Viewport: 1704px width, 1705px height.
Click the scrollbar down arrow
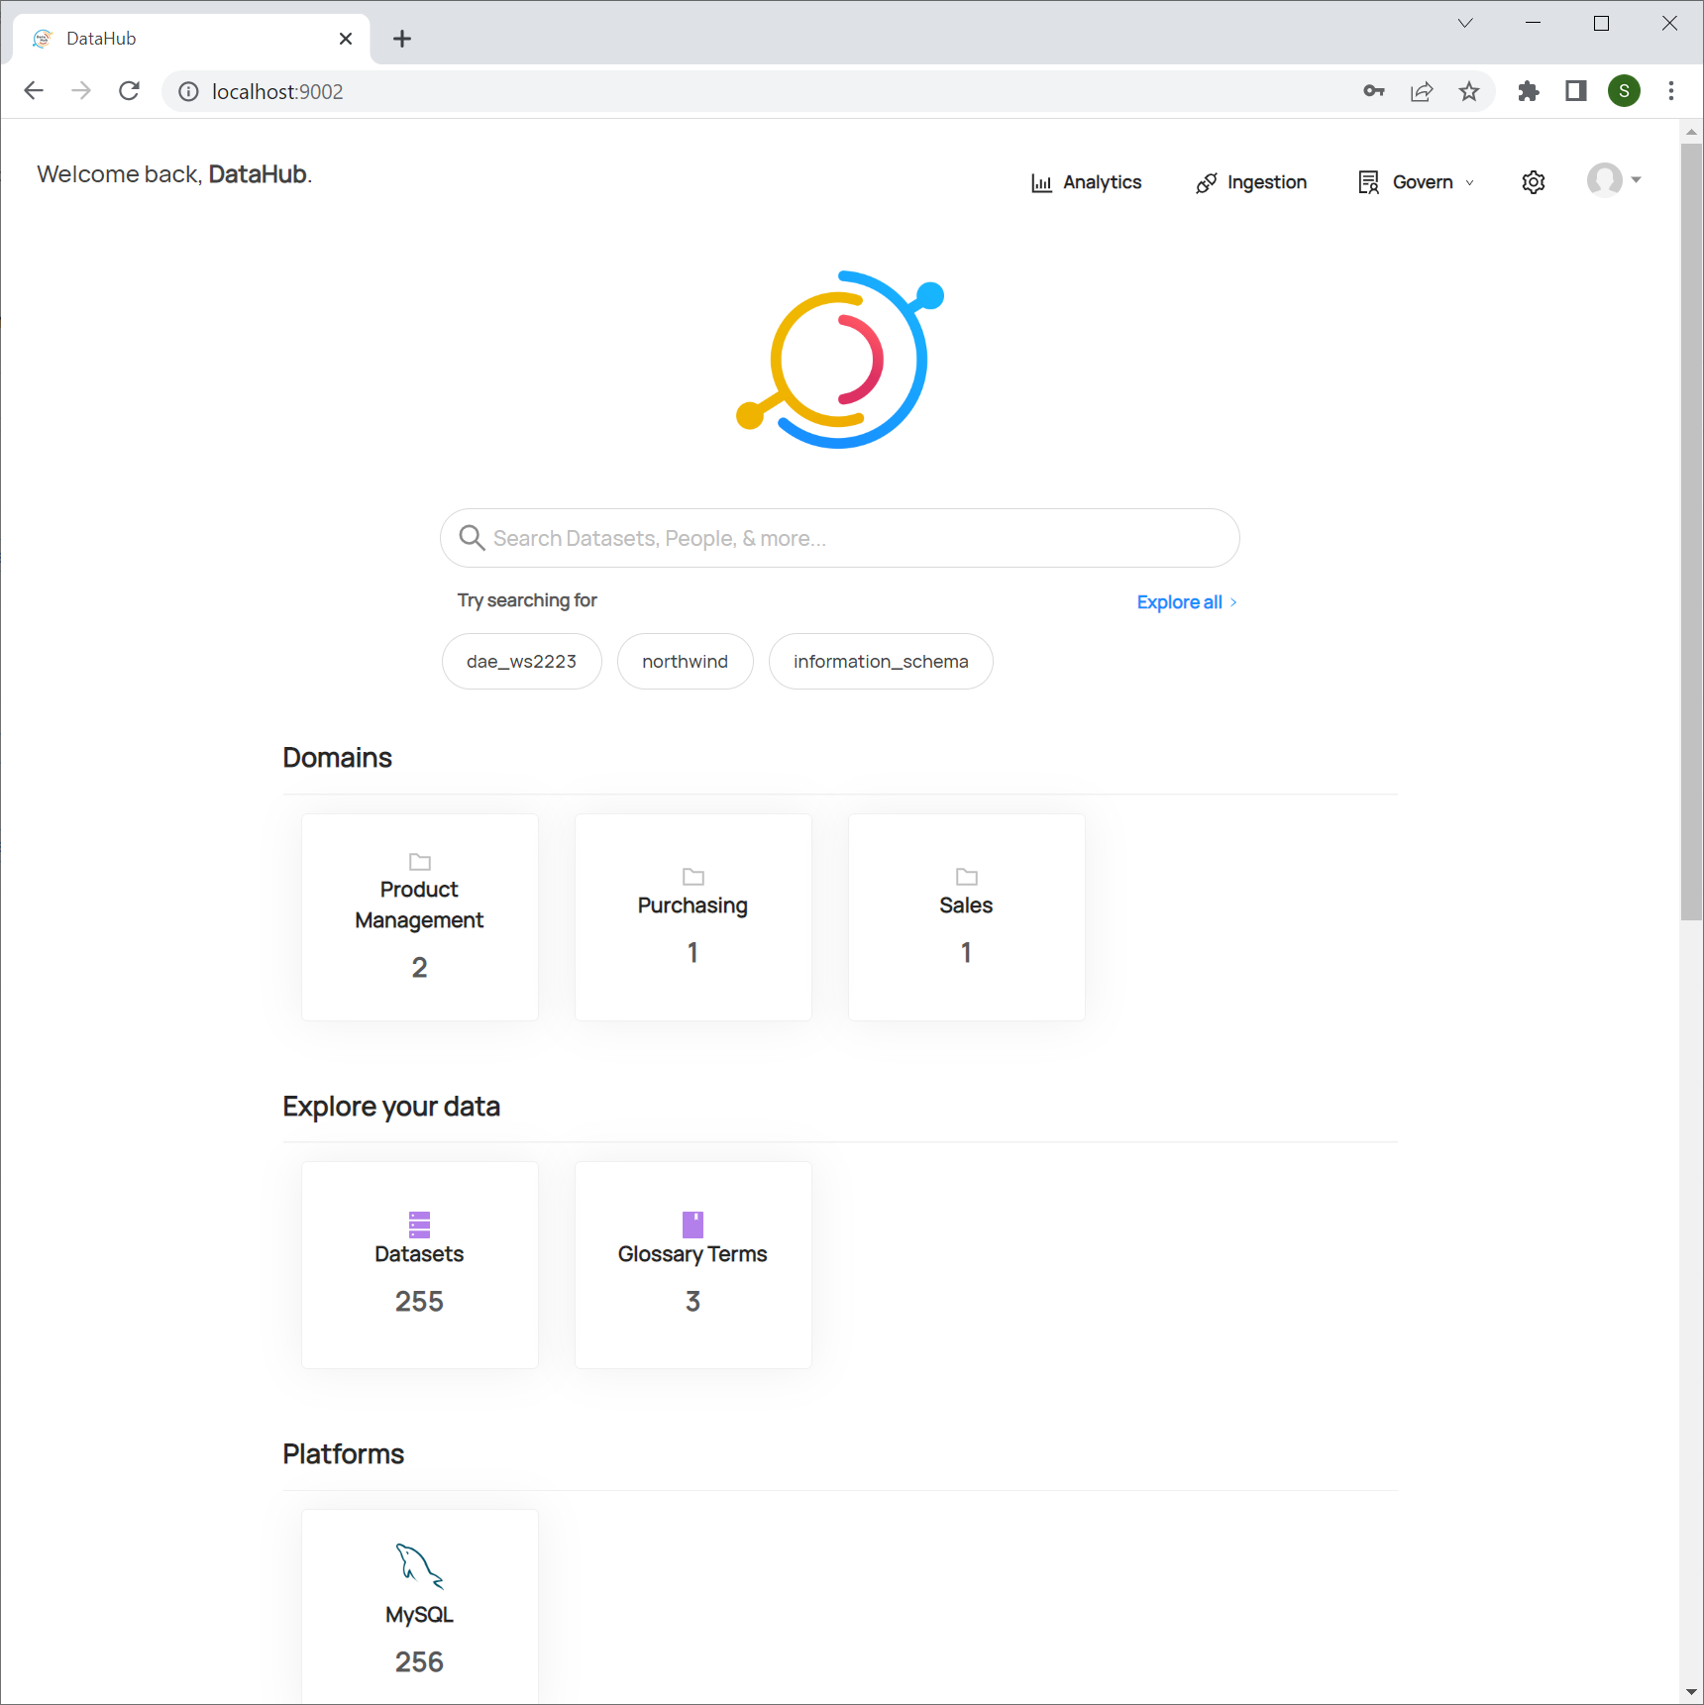[1691, 1692]
